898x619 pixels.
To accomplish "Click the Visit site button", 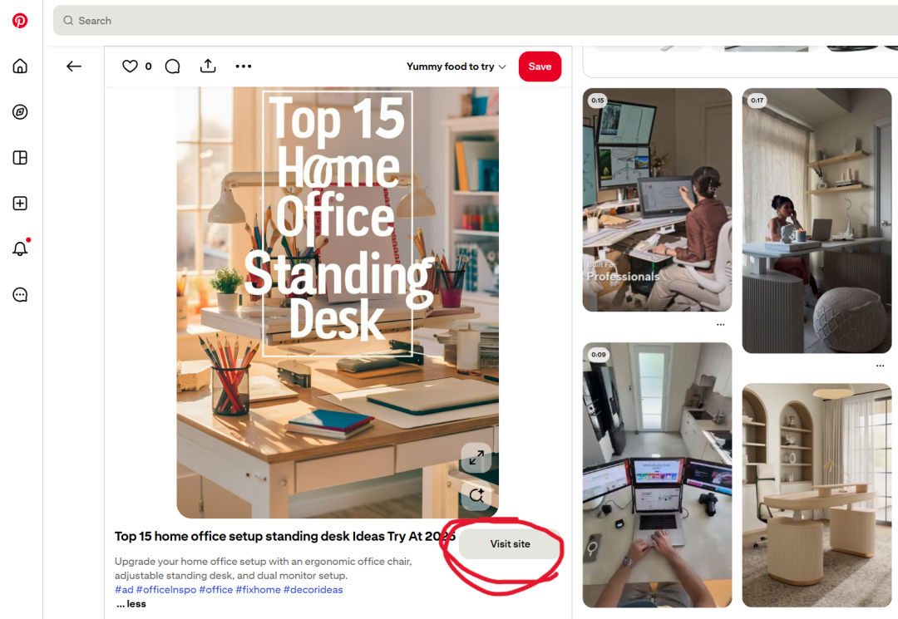I will click(510, 544).
